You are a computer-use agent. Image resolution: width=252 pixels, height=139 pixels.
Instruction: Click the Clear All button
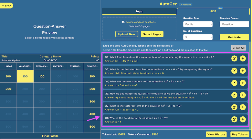pyautogui.click(x=239, y=48)
